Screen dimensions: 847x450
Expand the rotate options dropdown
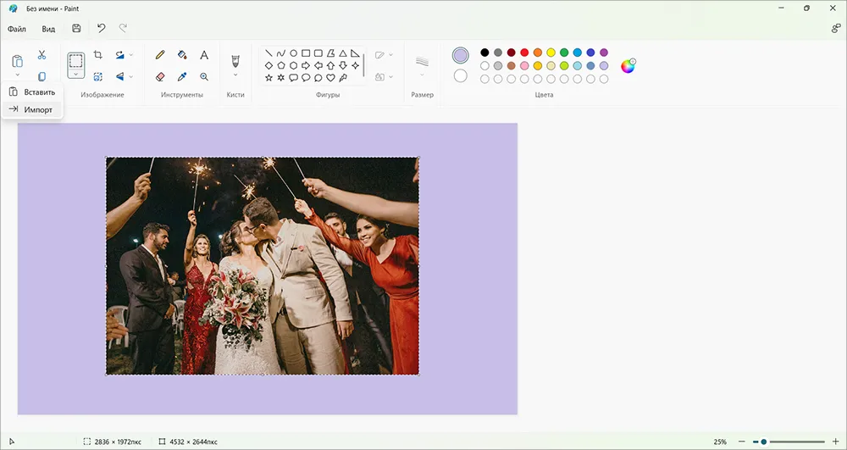(x=131, y=54)
